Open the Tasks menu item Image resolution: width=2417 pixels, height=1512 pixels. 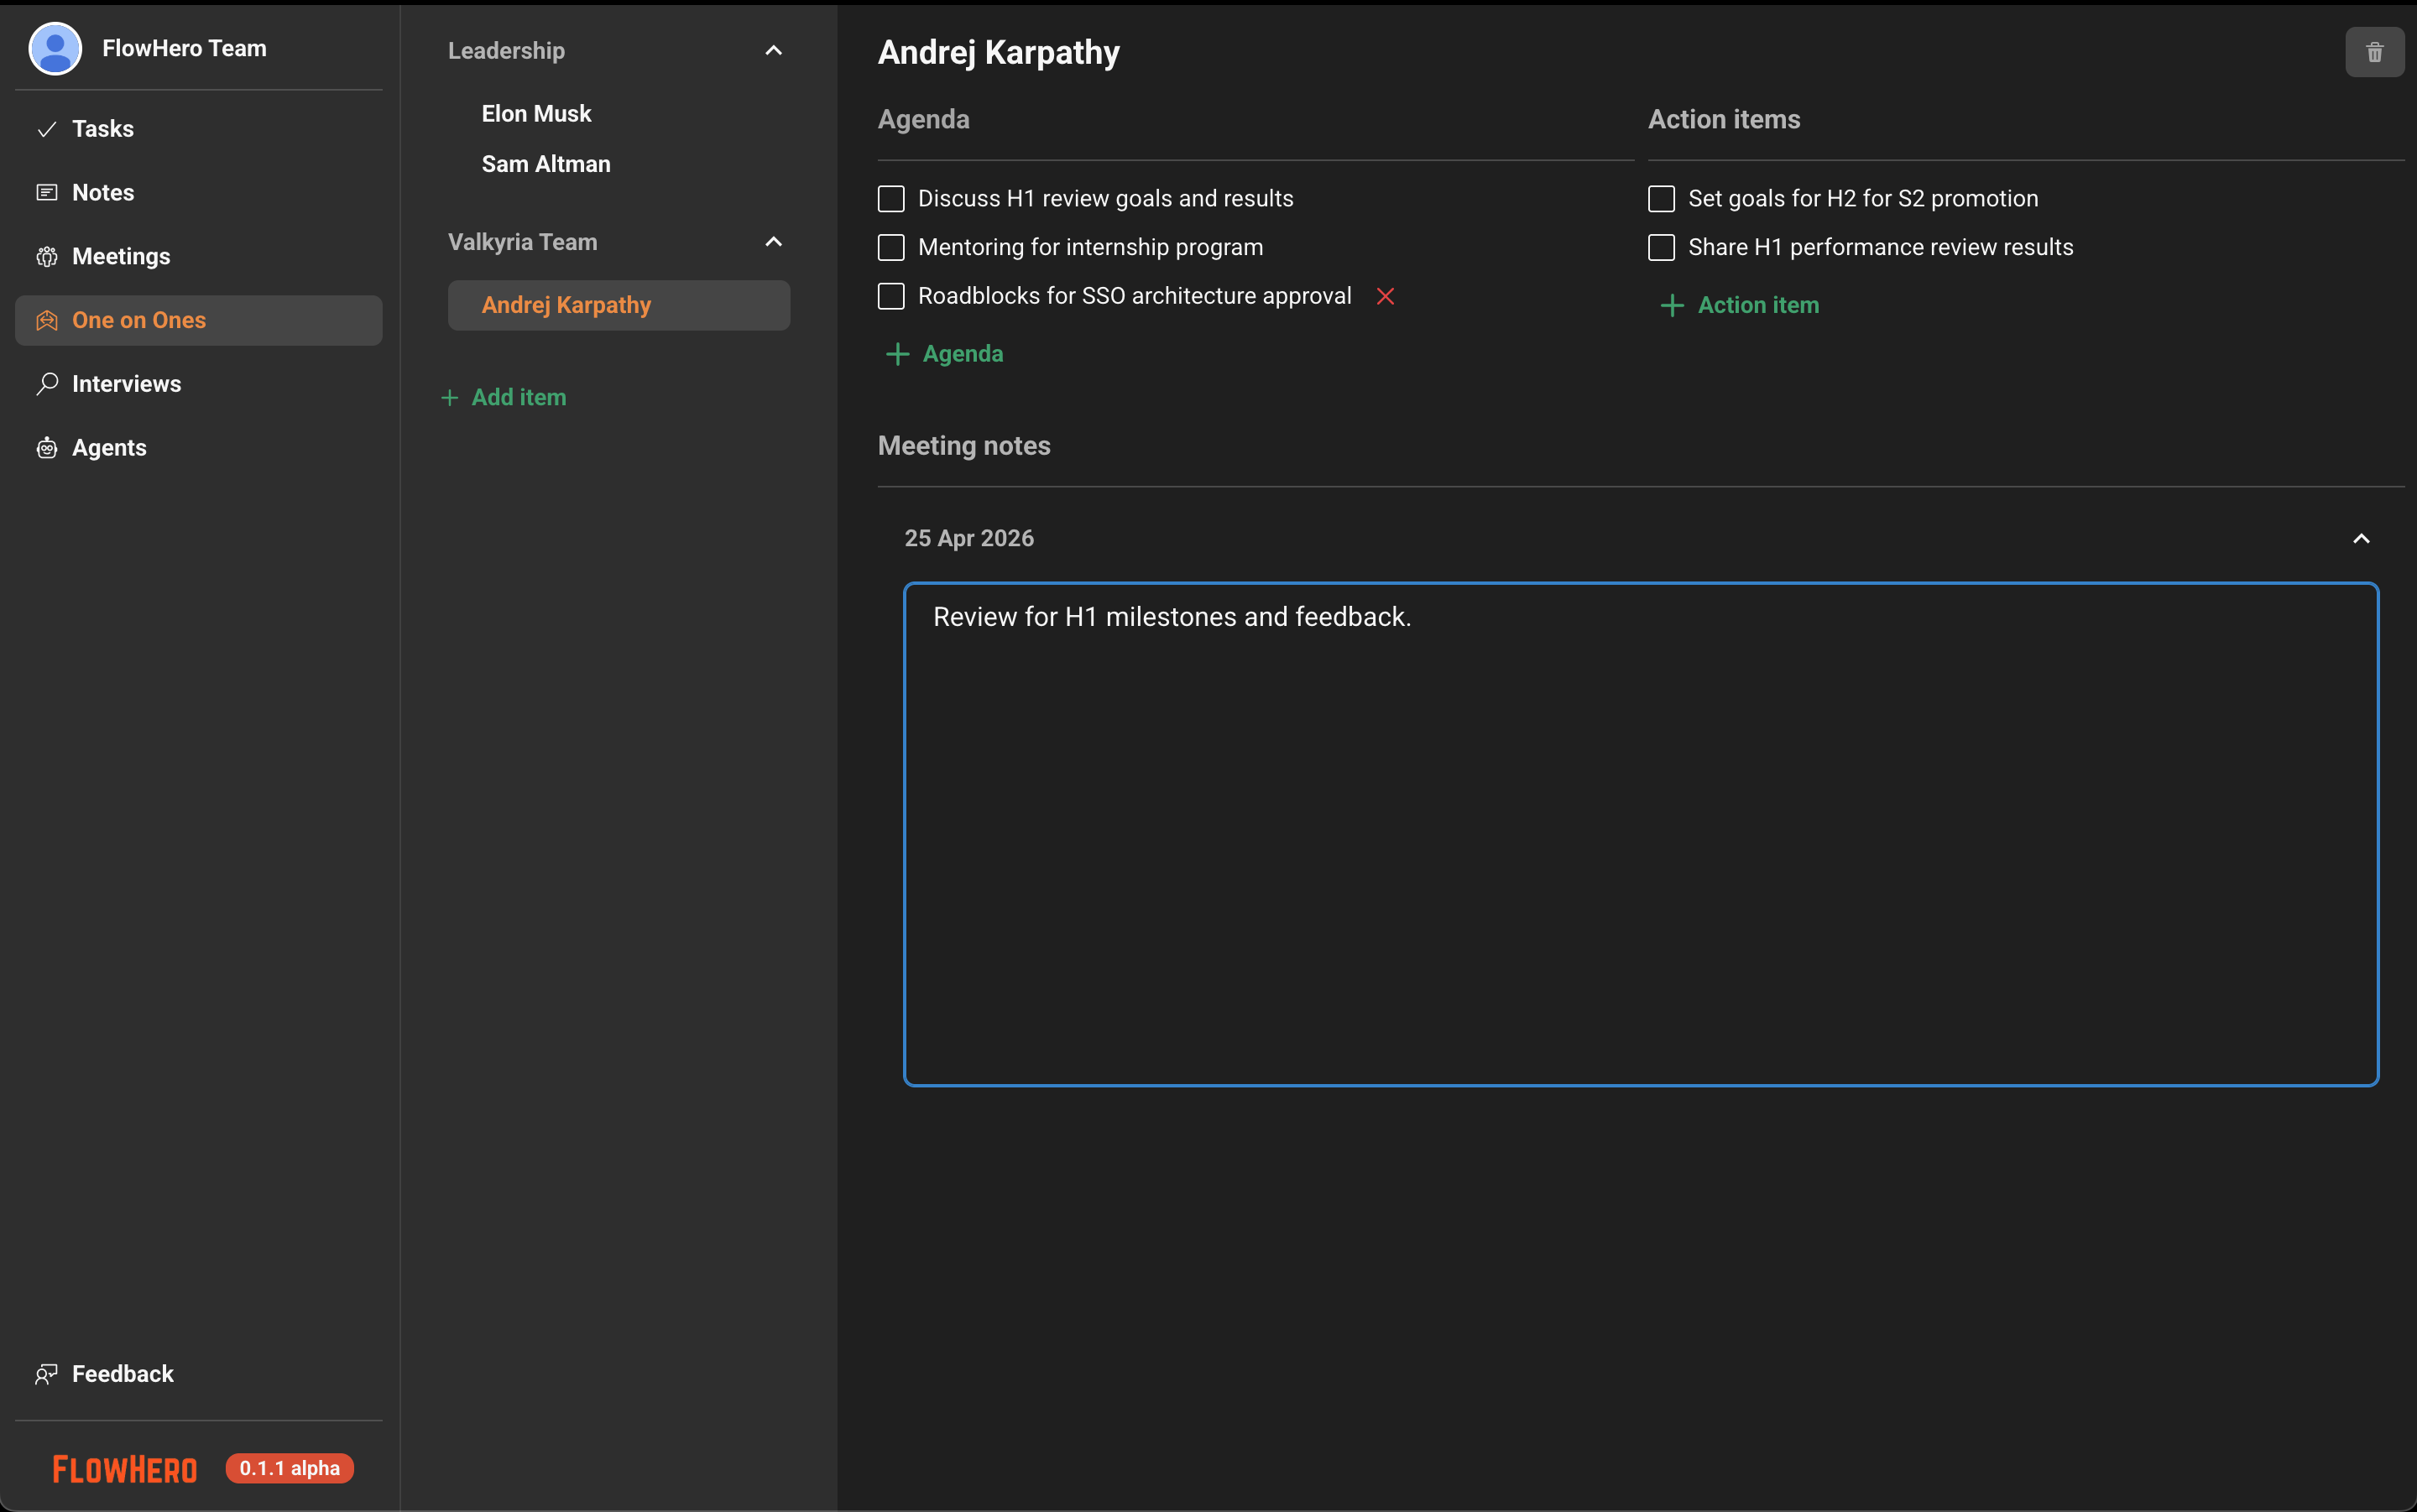(x=103, y=129)
